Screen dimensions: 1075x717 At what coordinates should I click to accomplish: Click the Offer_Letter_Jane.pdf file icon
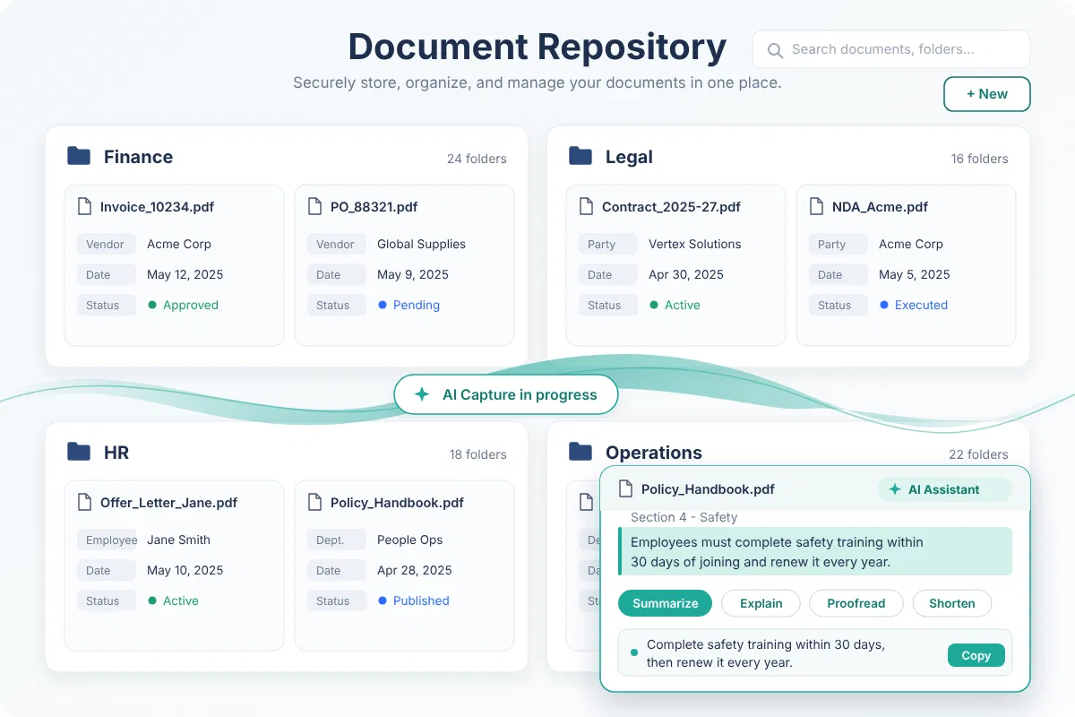coord(84,502)
